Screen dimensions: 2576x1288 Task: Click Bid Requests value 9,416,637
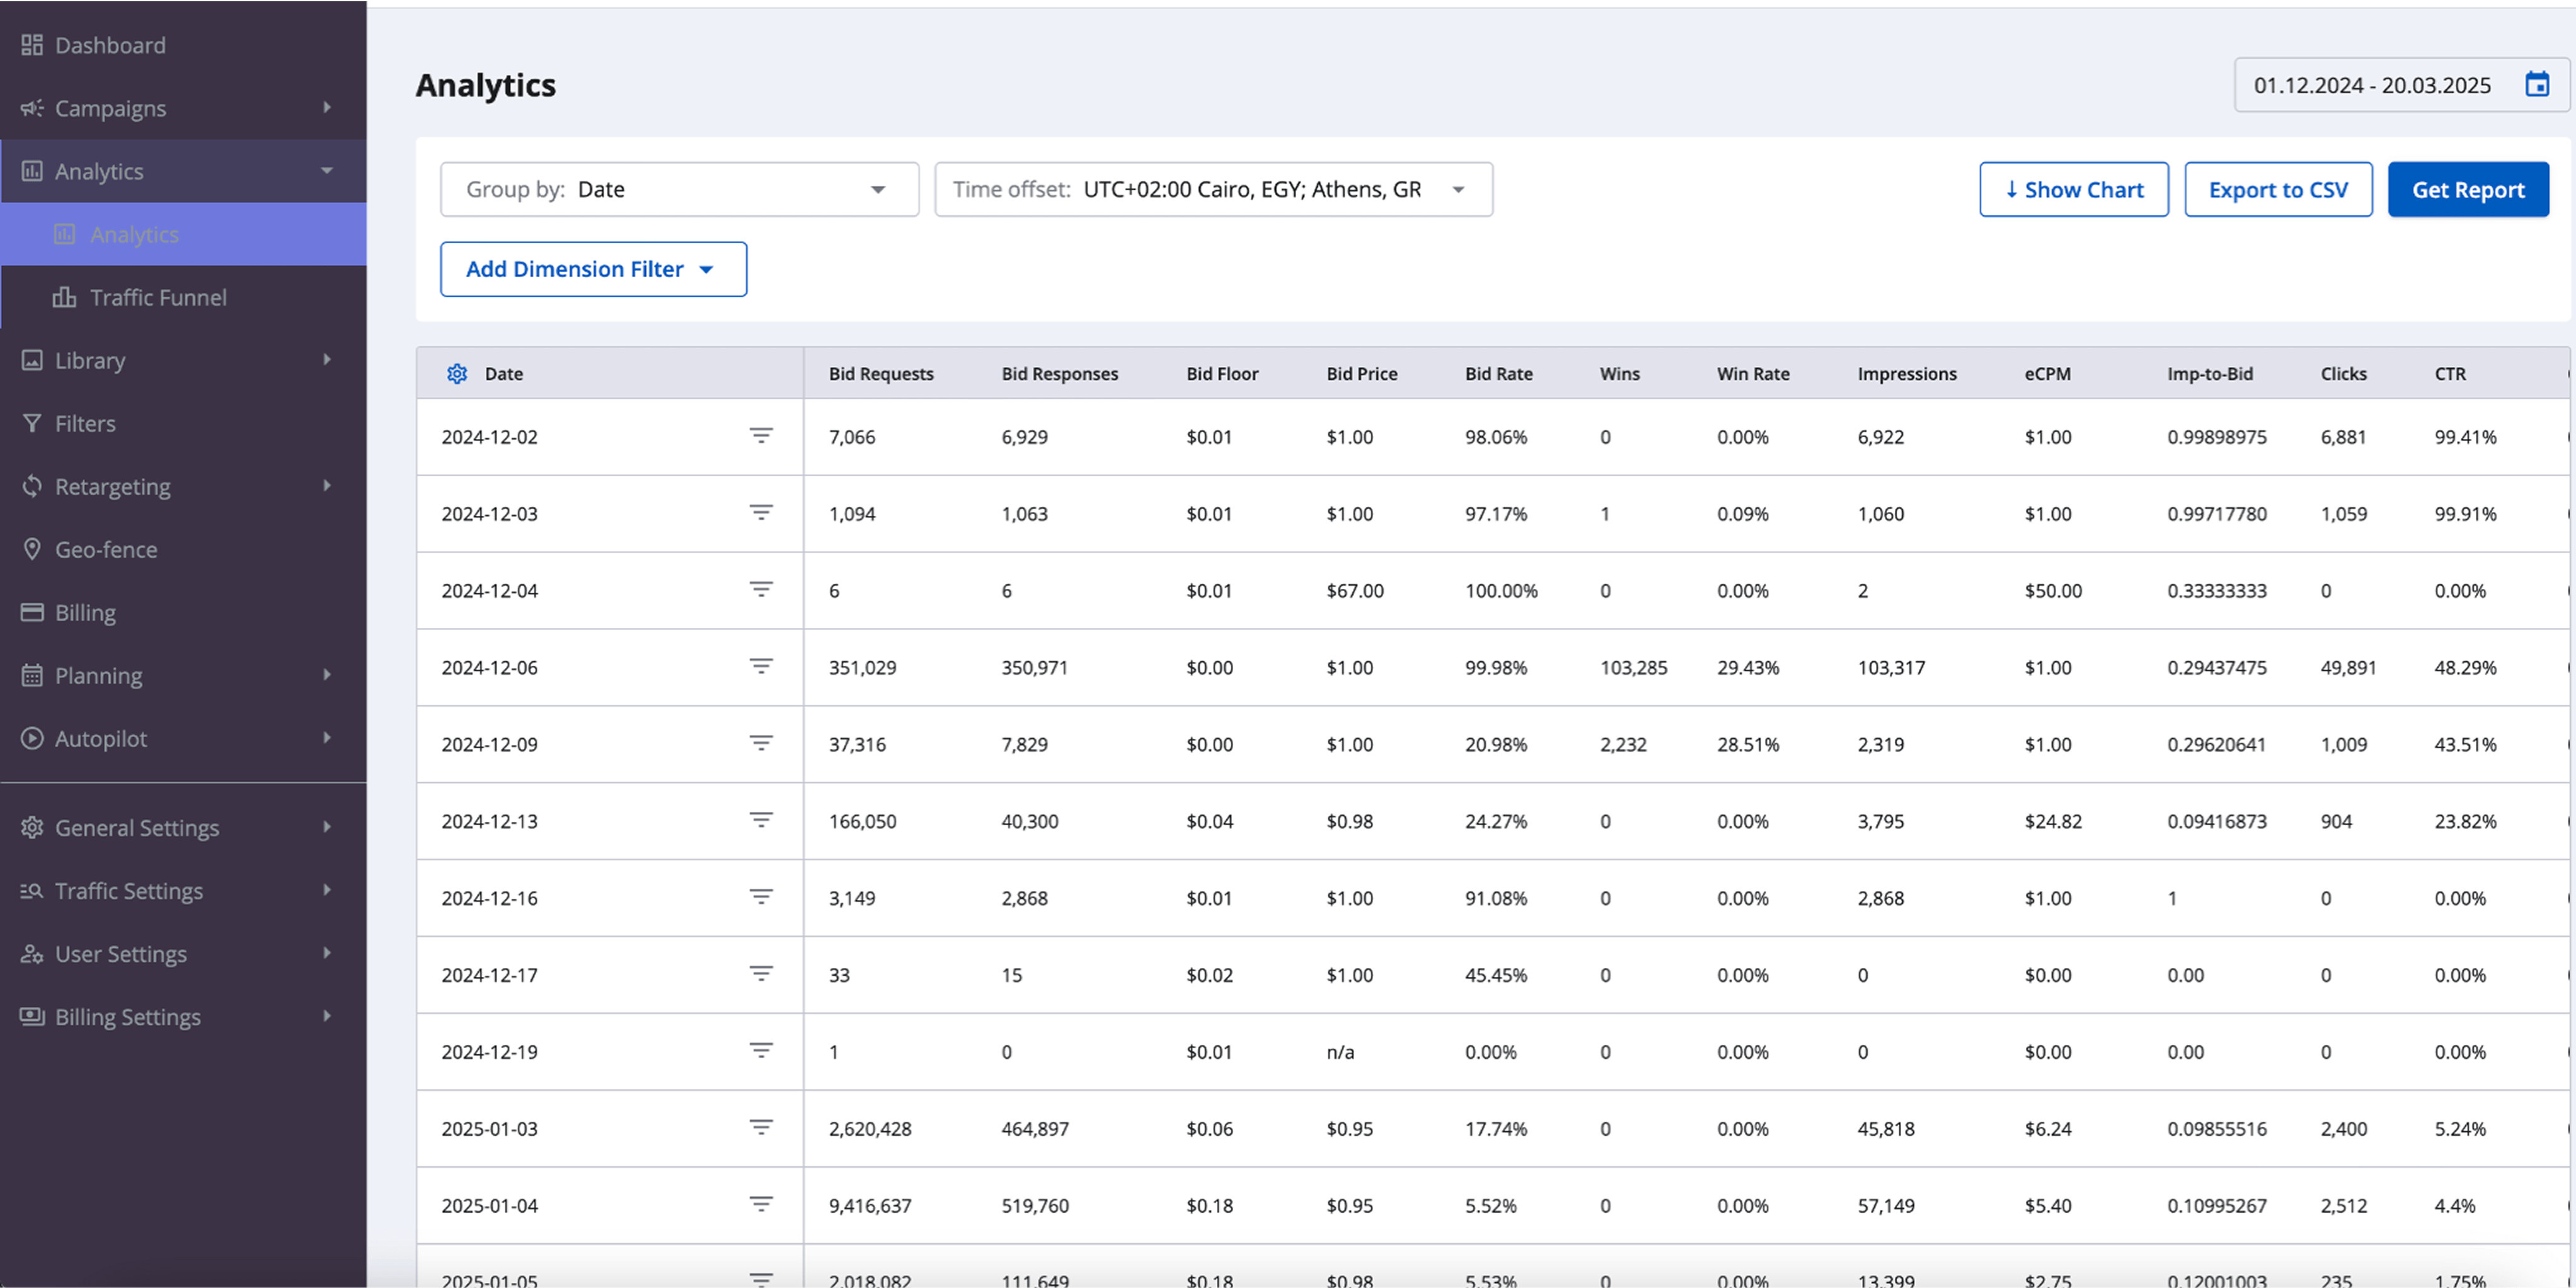click(870, 1206)
